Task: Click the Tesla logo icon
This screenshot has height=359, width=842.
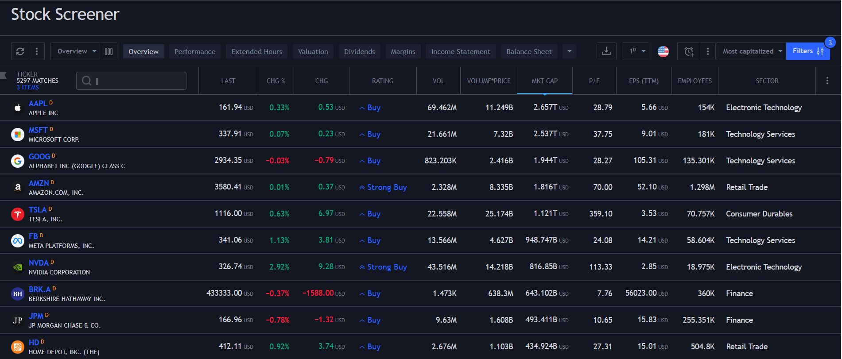Action: coord(18,214)
